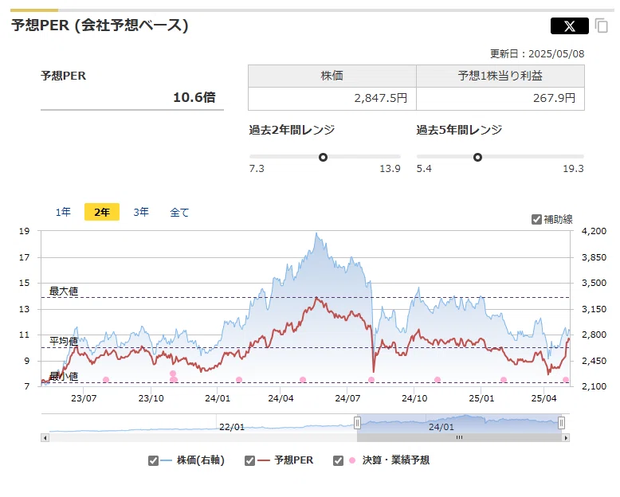
Task: Click navigator scrollbar right arrow
Action: point(566,438)
